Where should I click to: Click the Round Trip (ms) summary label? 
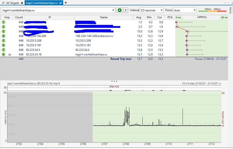tap(121, 59)
